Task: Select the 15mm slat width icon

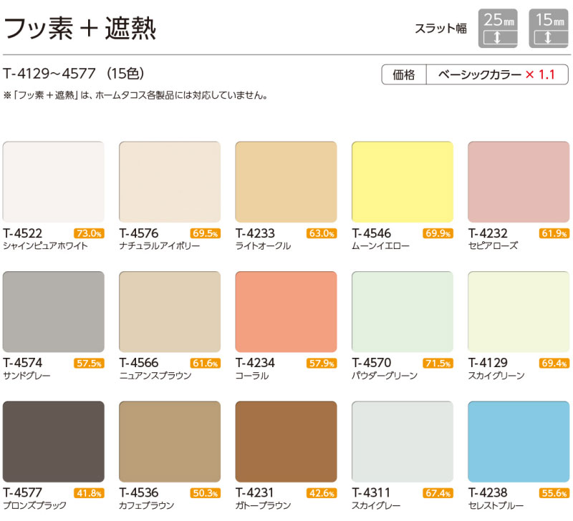Action: tap(548, 29)
